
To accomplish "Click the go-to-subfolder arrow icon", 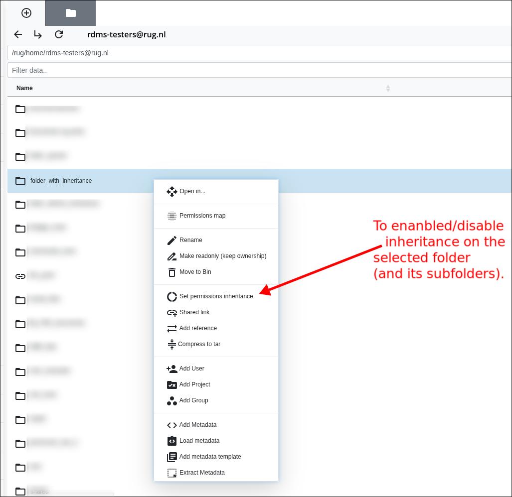I will (38, 34).
